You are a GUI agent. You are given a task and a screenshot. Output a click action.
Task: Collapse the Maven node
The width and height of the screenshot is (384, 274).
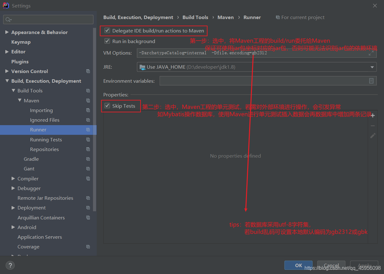tap(20, 100)
